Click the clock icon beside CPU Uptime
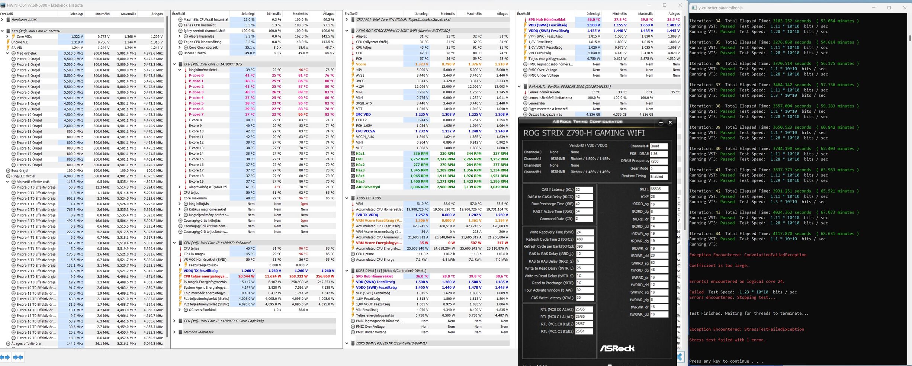This screenshot has width=912, height=366. point(353,254)
